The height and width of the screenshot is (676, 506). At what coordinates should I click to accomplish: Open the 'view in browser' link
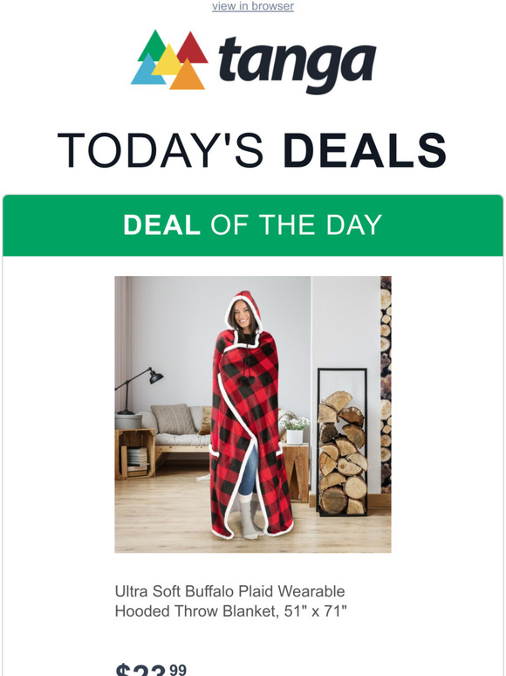coord(253,6)
